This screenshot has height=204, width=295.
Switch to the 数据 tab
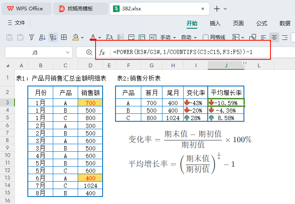point(285,23)
